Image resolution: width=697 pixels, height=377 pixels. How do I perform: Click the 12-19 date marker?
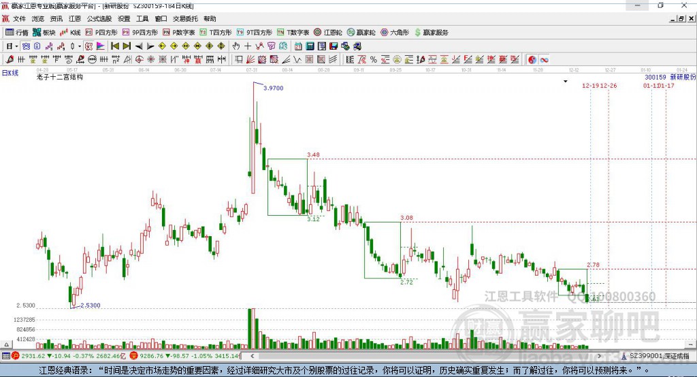click(x=591, y=86)
